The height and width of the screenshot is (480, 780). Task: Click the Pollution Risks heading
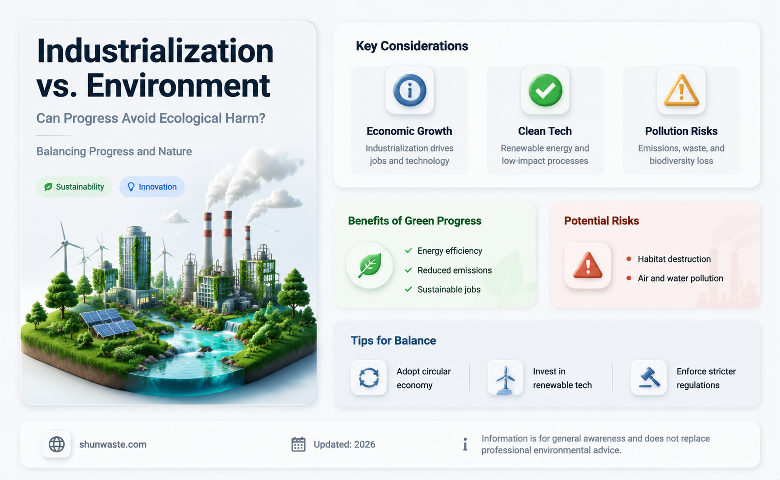tap(681, 131)
